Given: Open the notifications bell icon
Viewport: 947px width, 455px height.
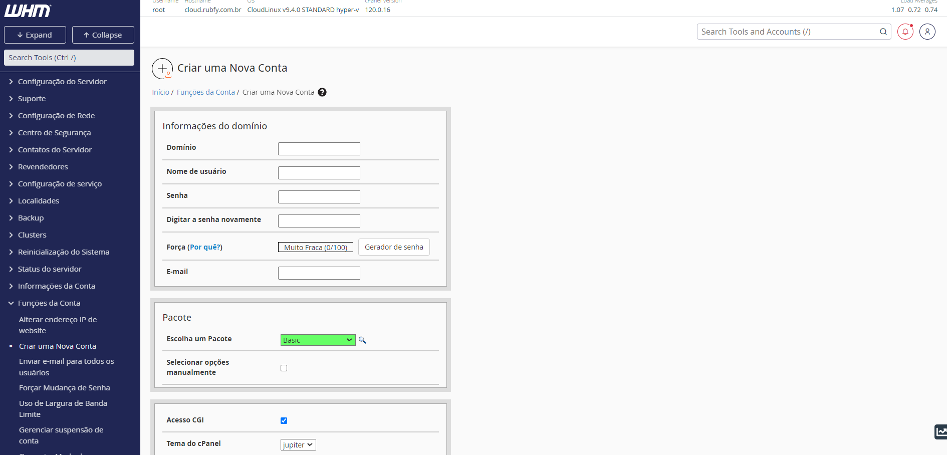Looking at the screenshot, I should pos(905,32).
